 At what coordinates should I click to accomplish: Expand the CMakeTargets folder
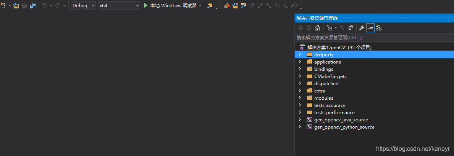click(300, 76)
